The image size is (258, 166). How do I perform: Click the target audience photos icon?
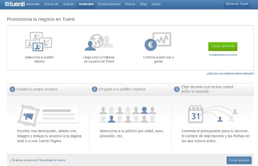pyautogui.click(x=39, y=42)
